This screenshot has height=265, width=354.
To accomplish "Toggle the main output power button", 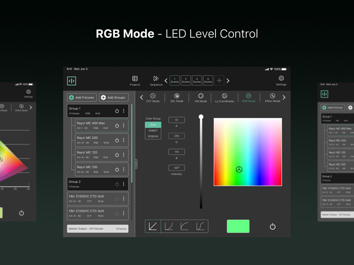I will (273, 227).
